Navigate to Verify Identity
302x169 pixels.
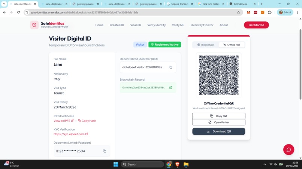coord(156,25)
